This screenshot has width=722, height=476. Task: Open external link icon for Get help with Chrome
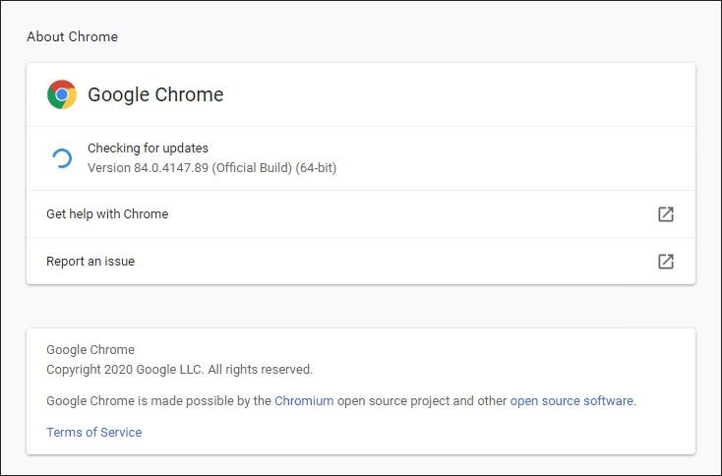coord(666,214)
